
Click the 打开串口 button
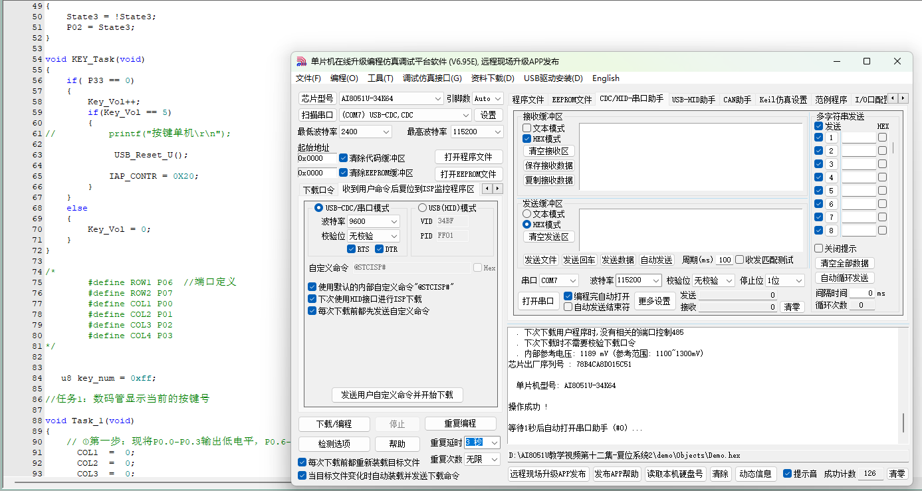[x=538, y=301]
